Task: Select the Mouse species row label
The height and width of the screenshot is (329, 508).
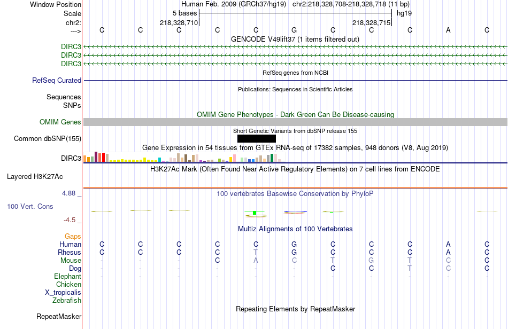Action: pyautogui.click(x=71, y=261)
